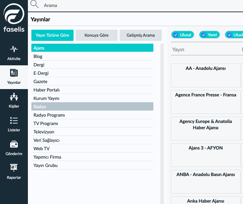Select E-Dergi publication type

(92, 73)
